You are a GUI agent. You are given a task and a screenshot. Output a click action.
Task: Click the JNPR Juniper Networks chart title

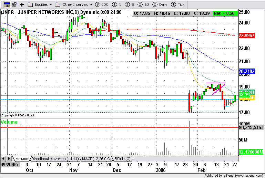[x=61, y=12]
